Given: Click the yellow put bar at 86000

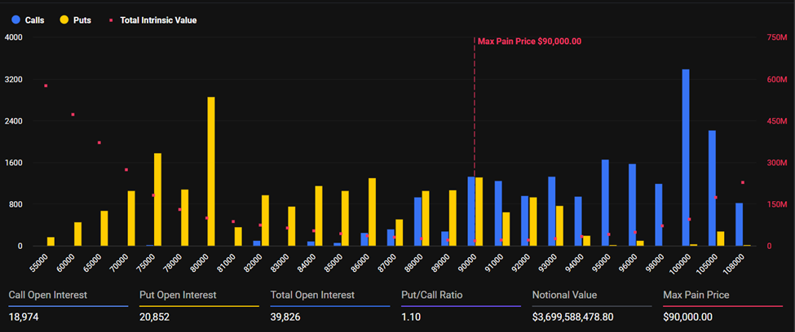Looking at the screenshot, I should click(372, 212).
